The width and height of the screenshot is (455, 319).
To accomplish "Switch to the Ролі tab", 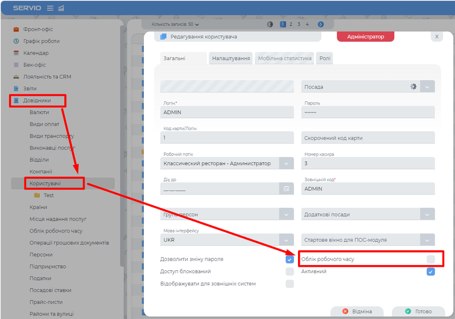I will click(325, 58).
